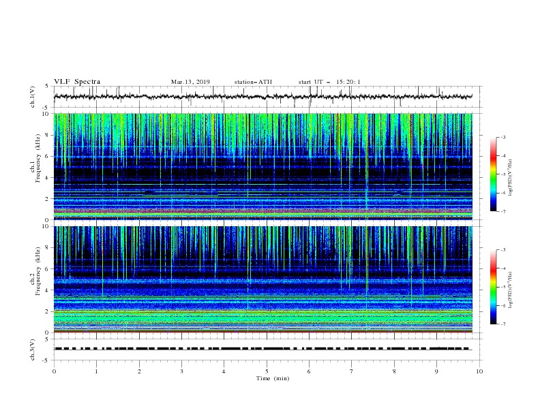Click inside the ch.1 spectrogram plot
This screenshot has height=417, width=540.
[263, 166]
